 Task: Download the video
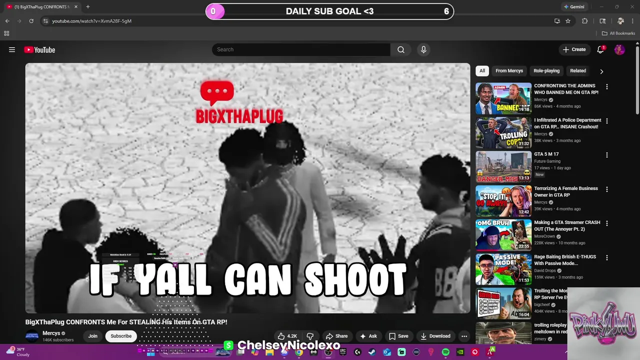pos(435,336)
